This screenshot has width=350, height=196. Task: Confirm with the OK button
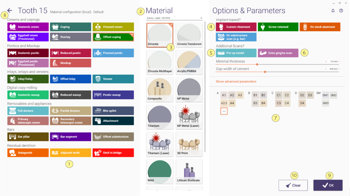328,185
